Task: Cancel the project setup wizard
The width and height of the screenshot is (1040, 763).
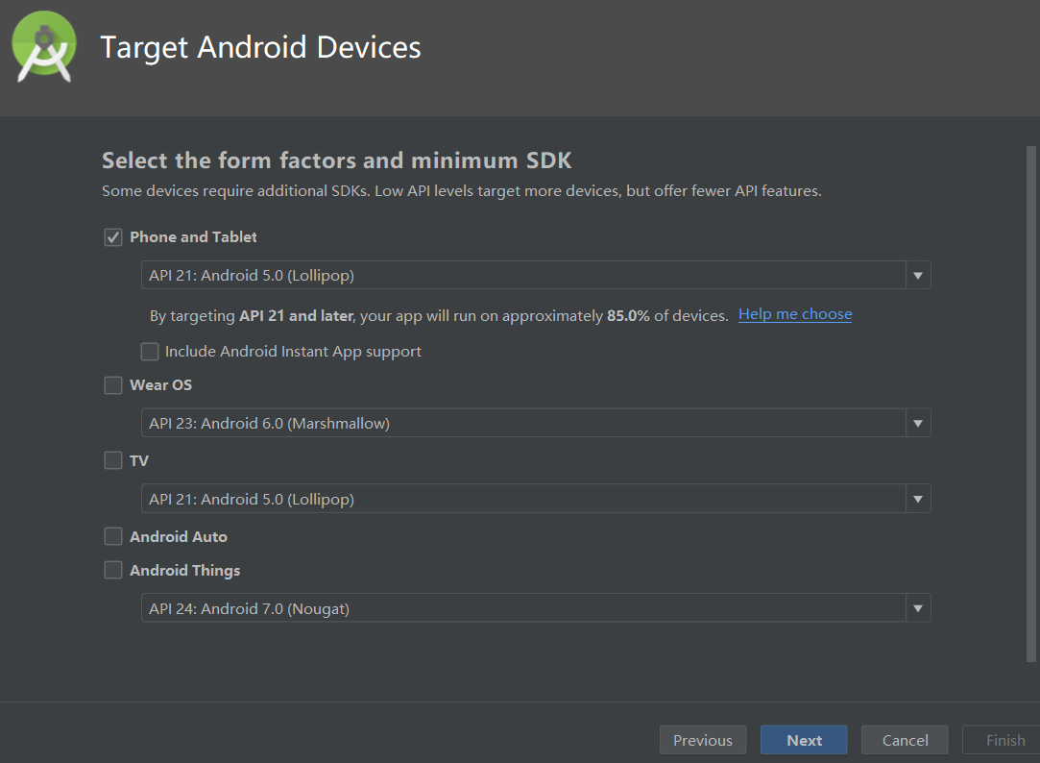Action: pyautogui.click(x=904, y=740)
